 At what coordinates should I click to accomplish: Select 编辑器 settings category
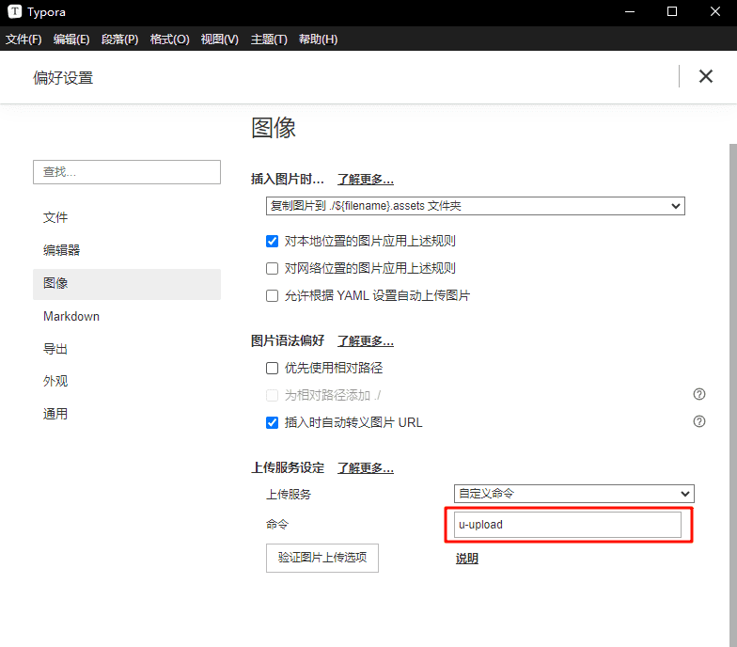coord(126,250)
